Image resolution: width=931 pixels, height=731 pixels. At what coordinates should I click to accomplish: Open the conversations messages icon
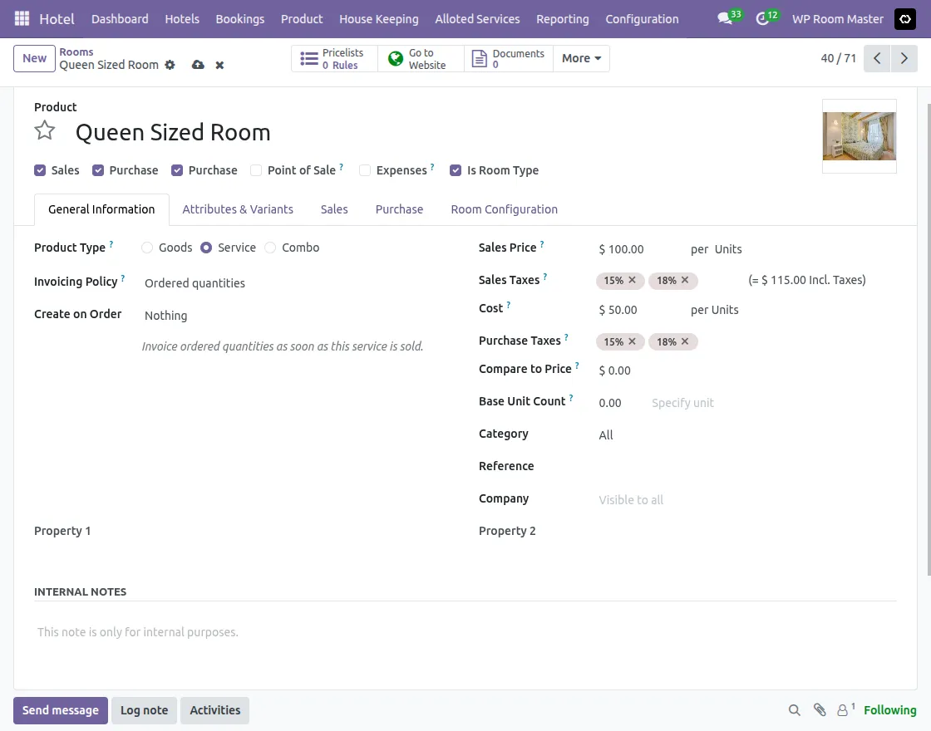click(x=724, y=19)
